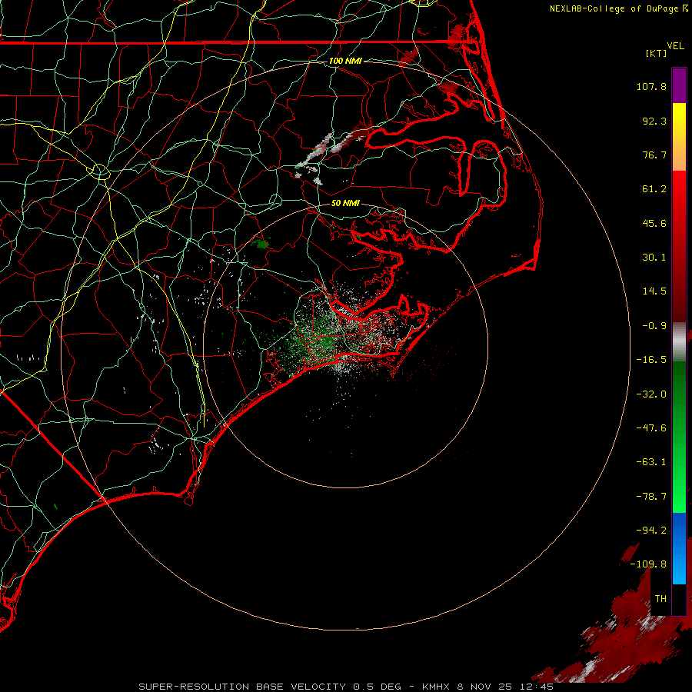This screenshot has height=692, width=692.
Task: Click the -63.1 velocity scale value
Action: 651,462
